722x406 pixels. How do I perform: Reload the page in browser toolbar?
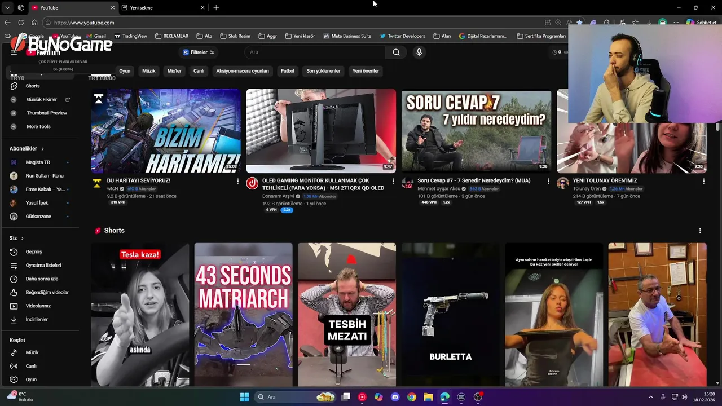tap(21, 23)
